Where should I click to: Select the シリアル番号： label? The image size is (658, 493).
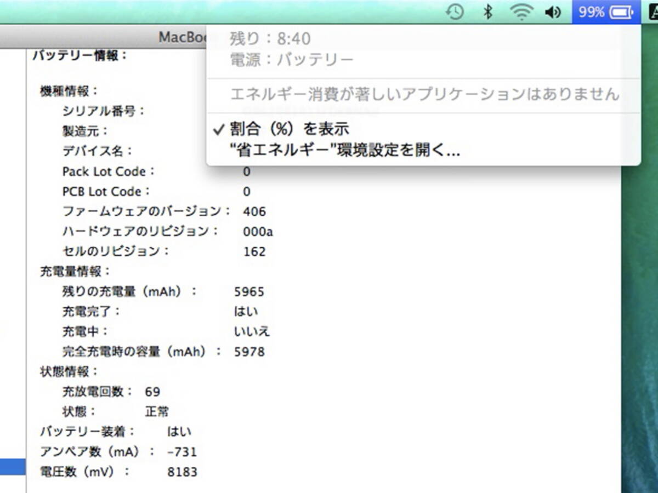click(103, 111)
